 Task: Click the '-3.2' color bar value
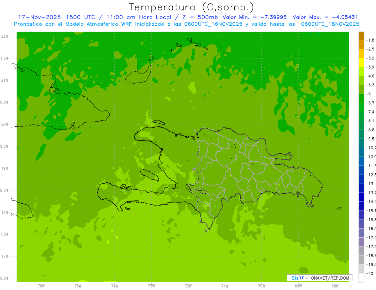tap(371, 58)
